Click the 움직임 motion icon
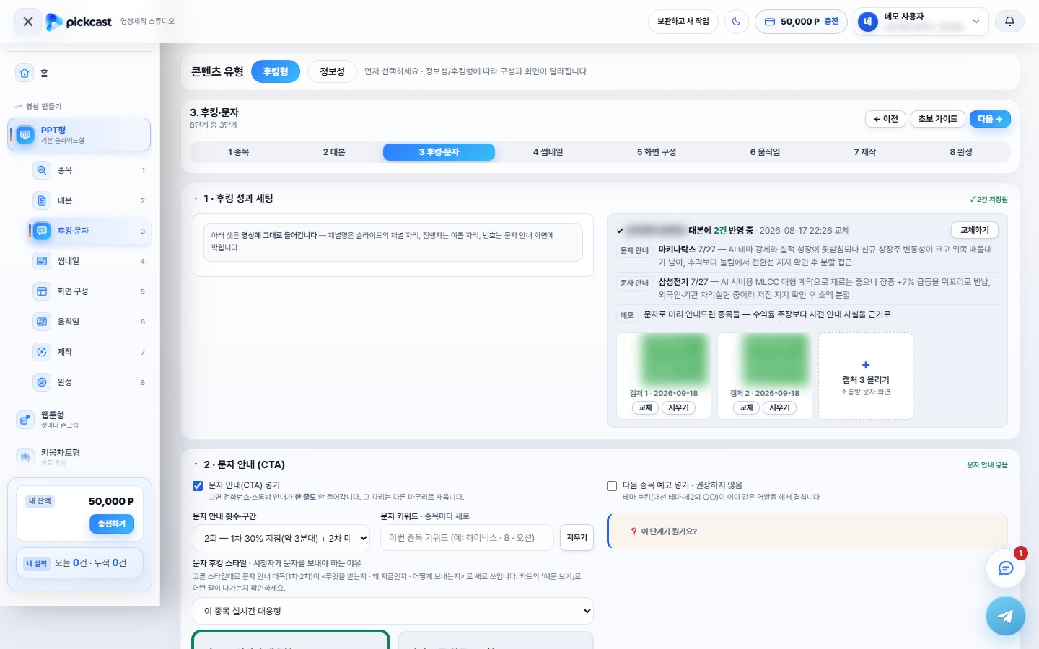Image resolution: width=1039 pixels, height=649 pixels. (42, 322)
